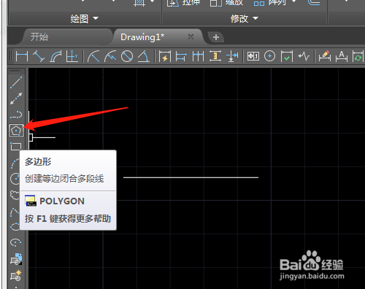Select the Polygon tool
This screenshot has width=365, height=289.
tap(16, 131)
